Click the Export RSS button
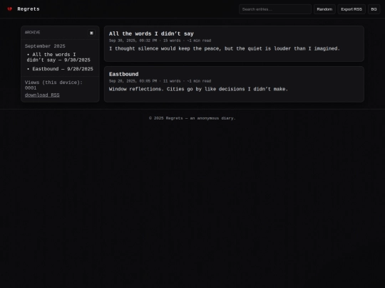 point(351,9)
